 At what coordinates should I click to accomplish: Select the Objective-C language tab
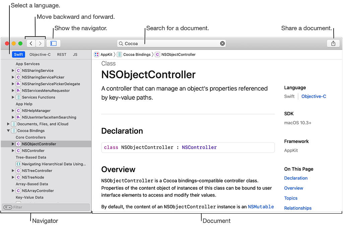click(40, 55)
